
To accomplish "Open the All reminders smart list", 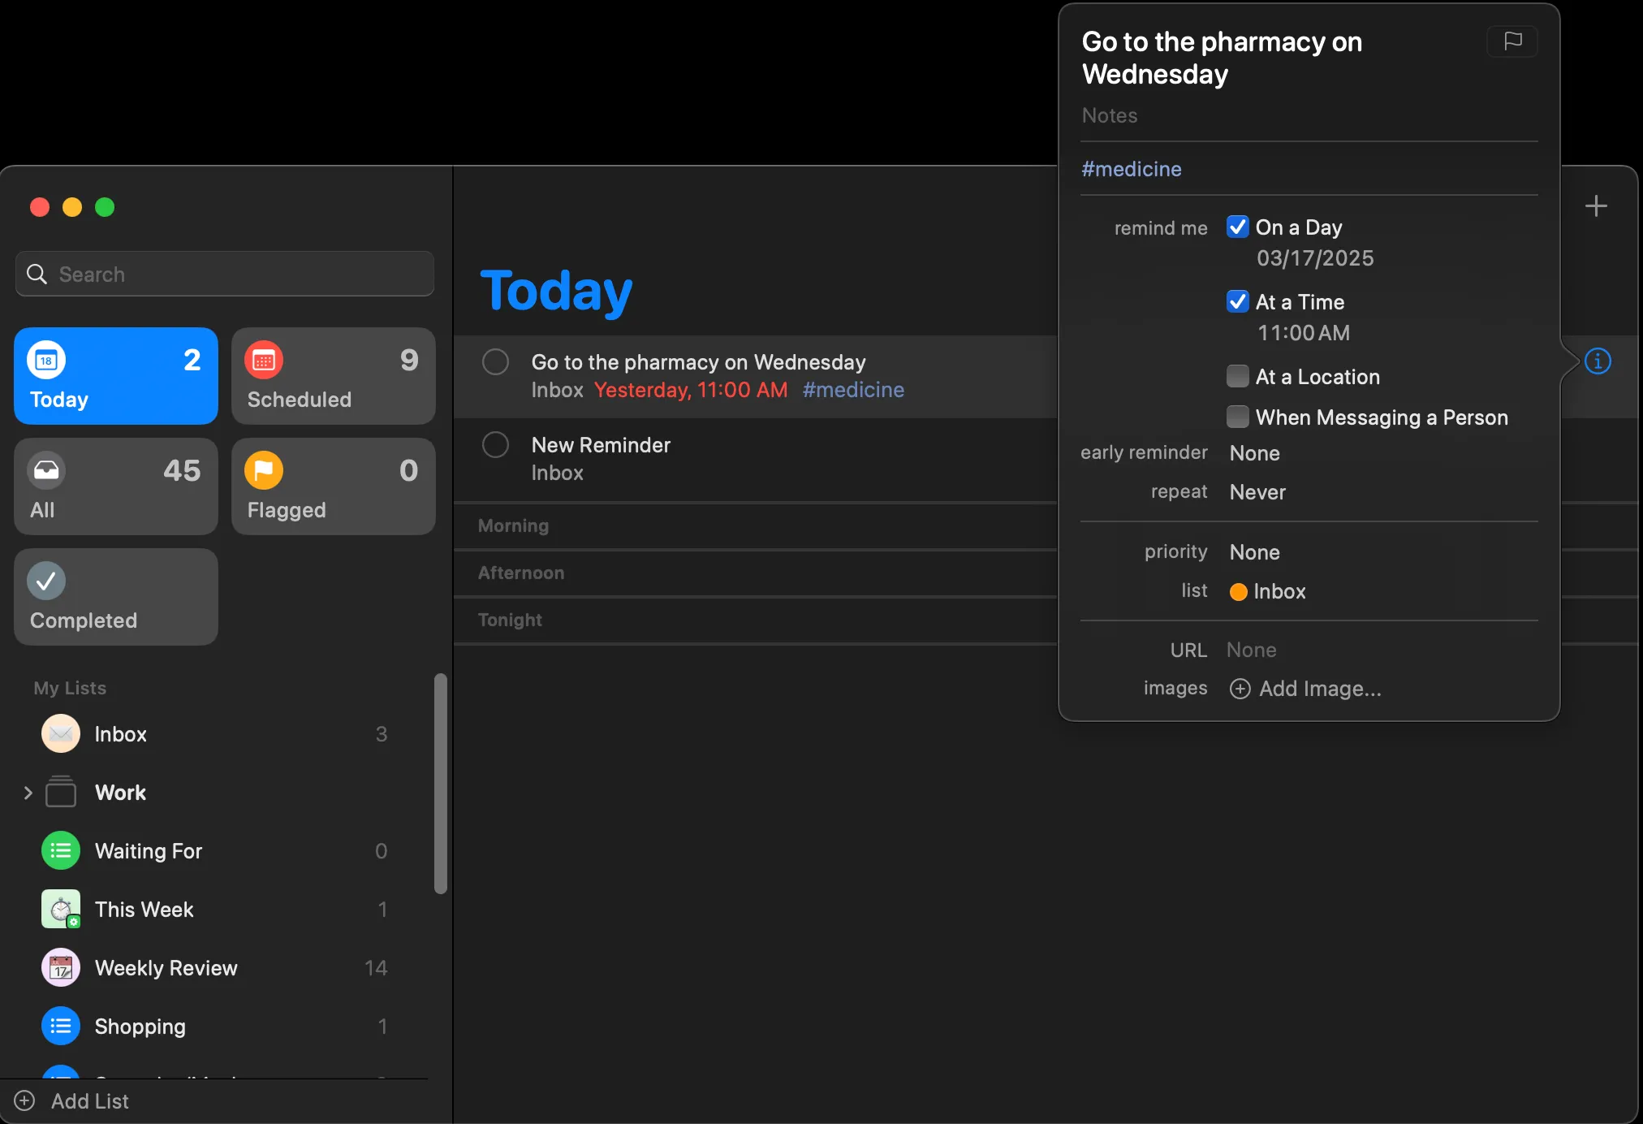I will 116,486.
